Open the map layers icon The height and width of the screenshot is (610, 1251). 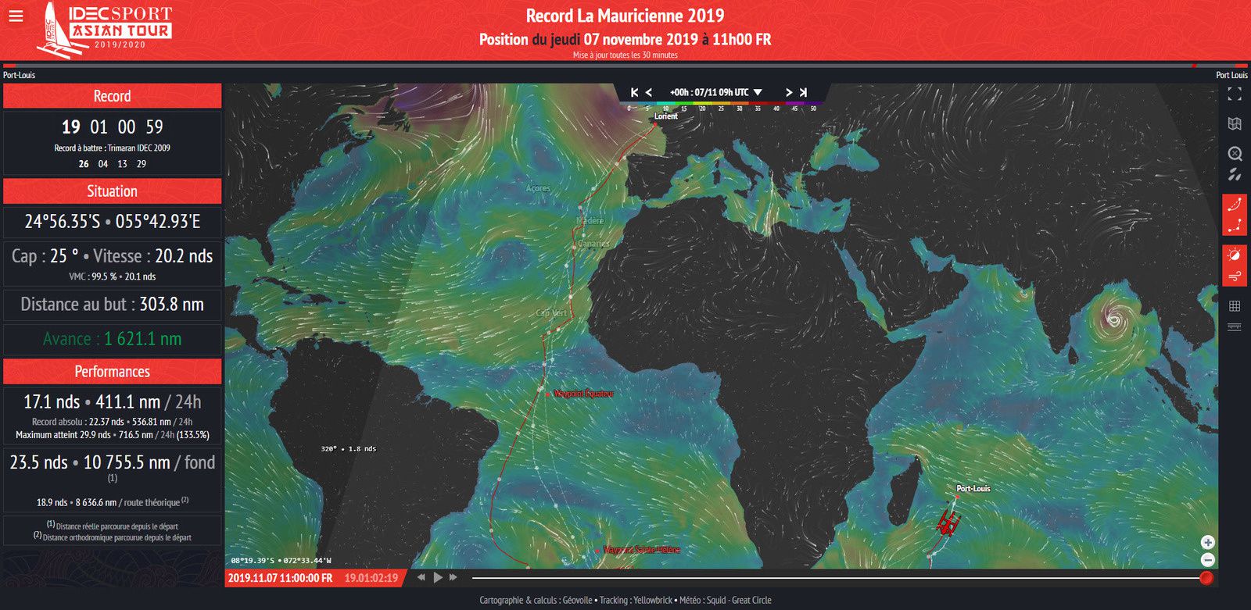(x=1235, y=123)
